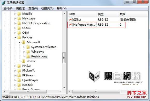This screenshot has height=101, width=150.
Task: Click the value pane horizontal scroll left arrow
Action: point(70,92)
